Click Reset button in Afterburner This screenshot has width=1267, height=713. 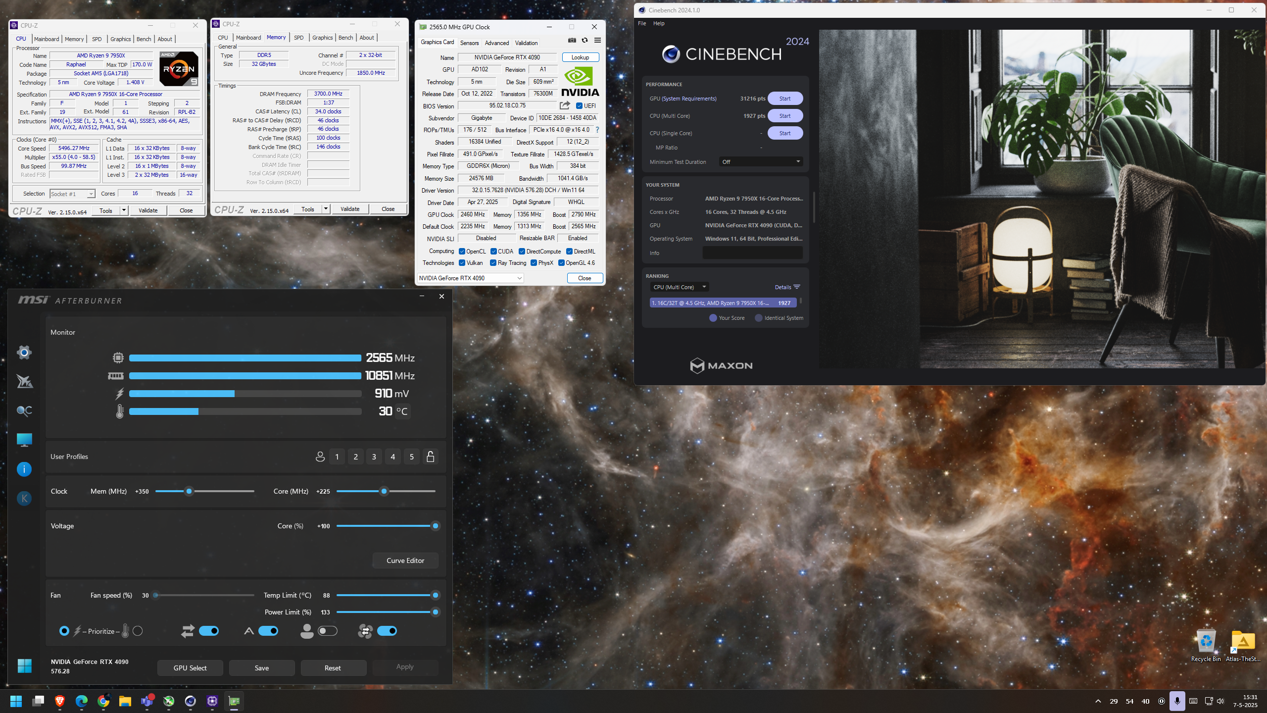point(333,668)
